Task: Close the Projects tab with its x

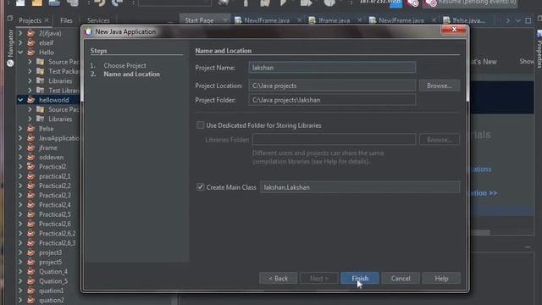Action: tap(47, 20)
